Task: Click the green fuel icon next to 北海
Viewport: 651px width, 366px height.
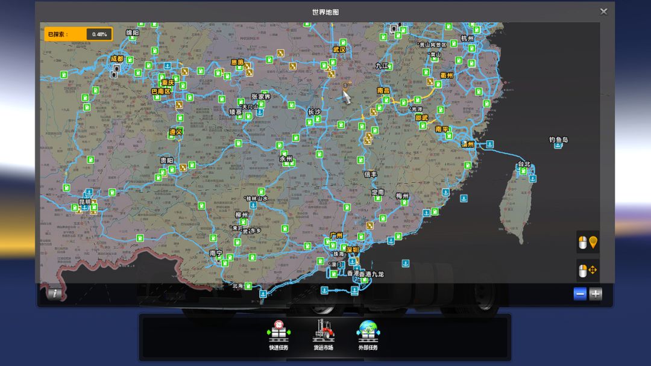Action: coord(248,286)
